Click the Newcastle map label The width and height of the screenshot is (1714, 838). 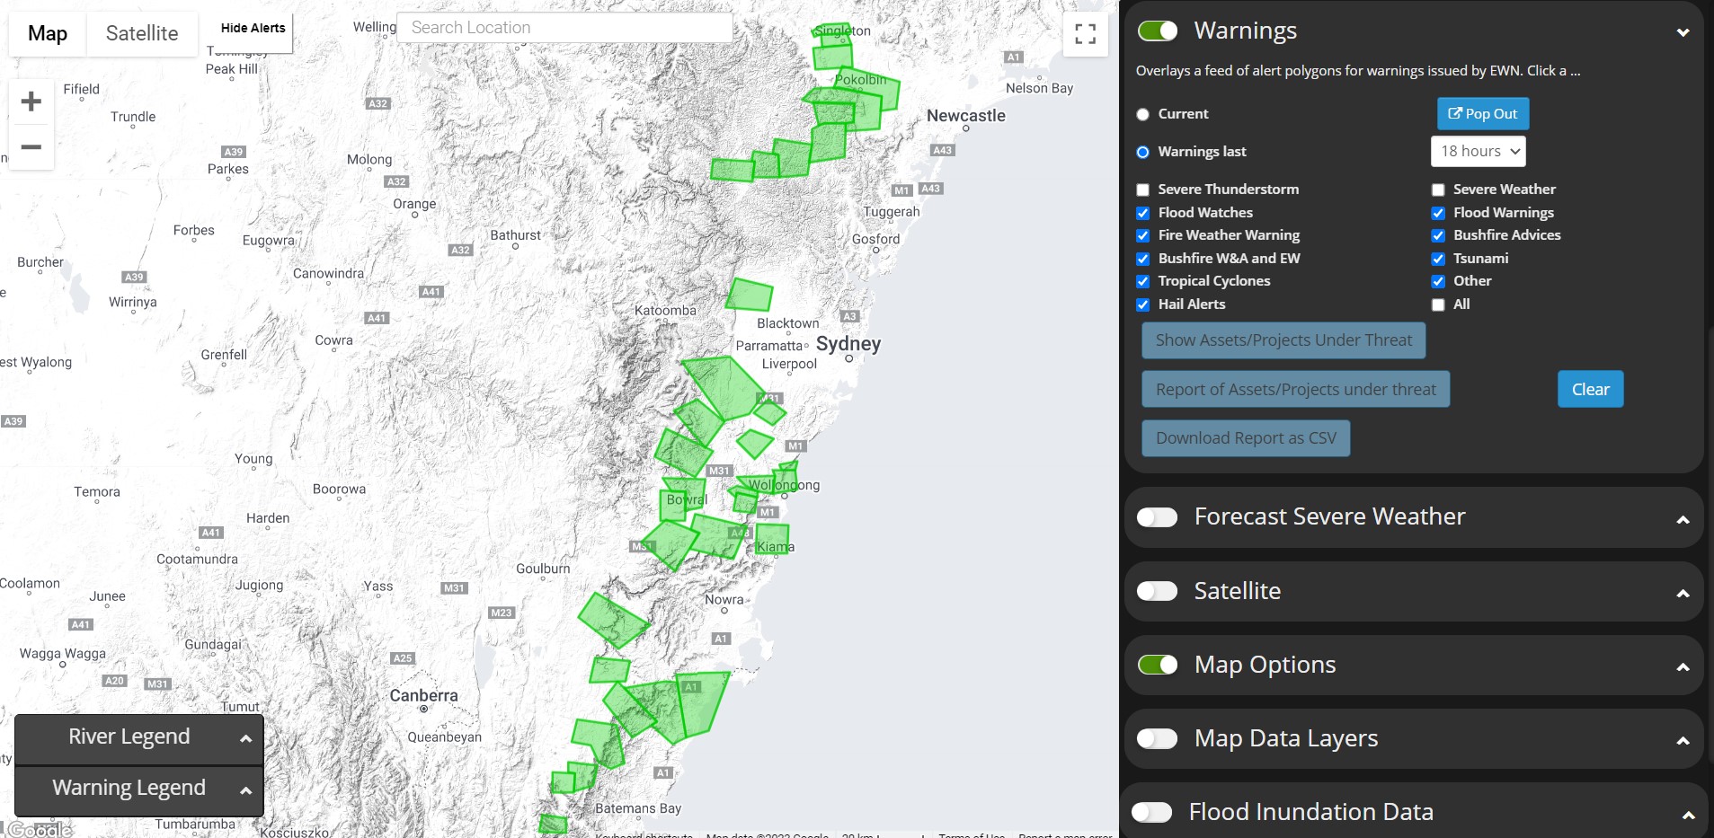pyautogui.click(x=965, y=116)
